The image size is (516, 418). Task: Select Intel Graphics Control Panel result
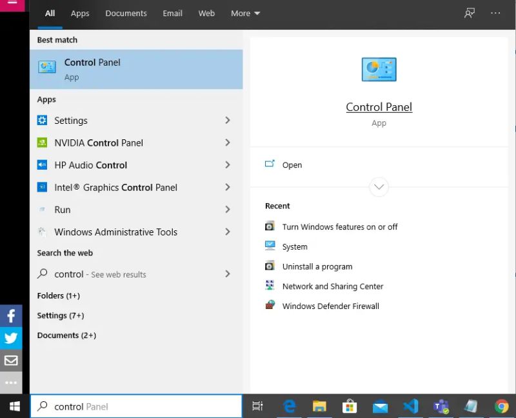pyautogui.click(x=108, y=187)
